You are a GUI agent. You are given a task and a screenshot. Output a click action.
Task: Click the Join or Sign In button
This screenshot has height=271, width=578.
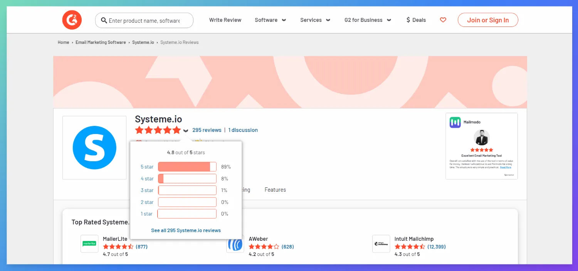(x=488, y=20)
